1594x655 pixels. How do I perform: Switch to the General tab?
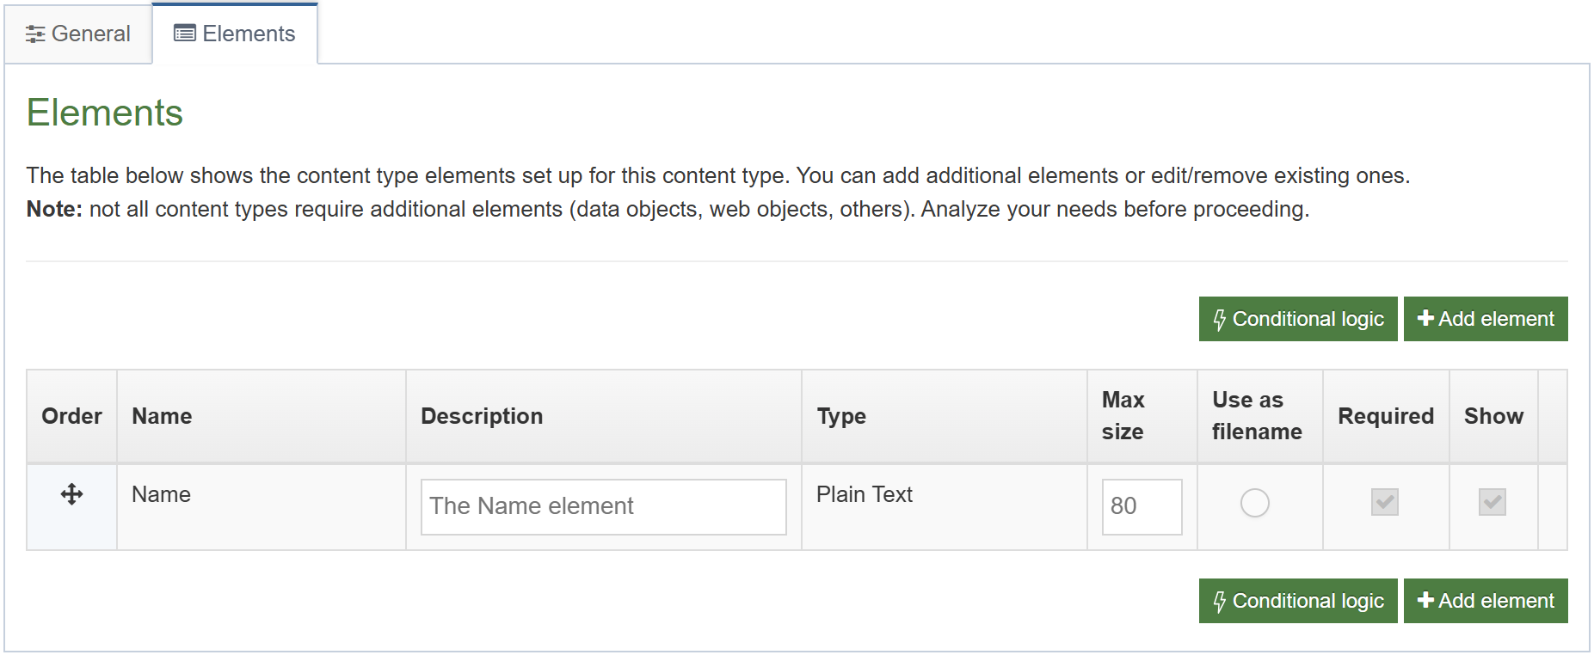77,34
